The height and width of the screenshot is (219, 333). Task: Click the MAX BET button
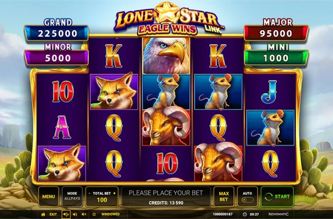224,196
